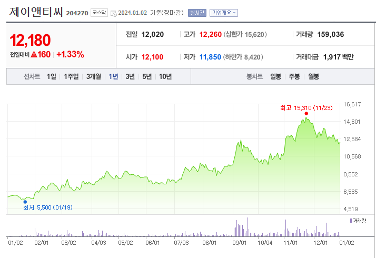The image size is (376, 258).
Task: Click the lower limit price 하한가 8,420
Action: [243, 57]
